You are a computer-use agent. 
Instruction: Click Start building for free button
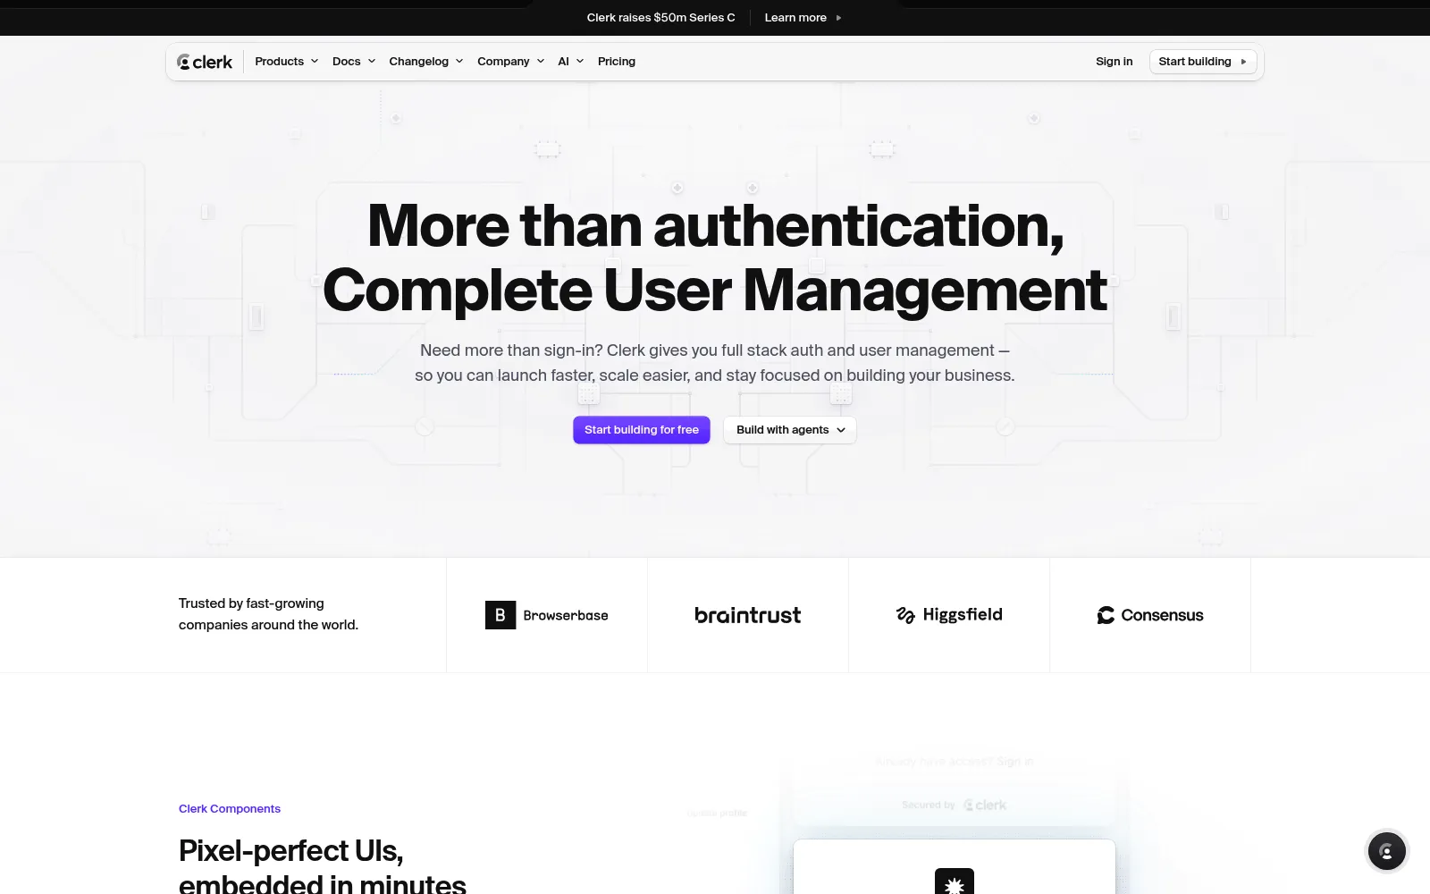[x=642, y=430]
